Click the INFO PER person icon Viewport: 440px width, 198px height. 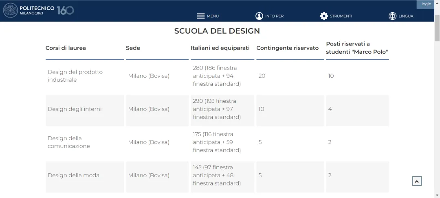pyautogui.click(x=259, y=16)
